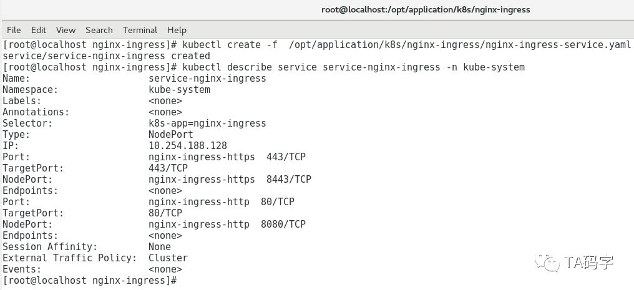The width and height of the screenshot is (634, 290).
Task: Click the last shell prompt line
Action: pos(90,281)
